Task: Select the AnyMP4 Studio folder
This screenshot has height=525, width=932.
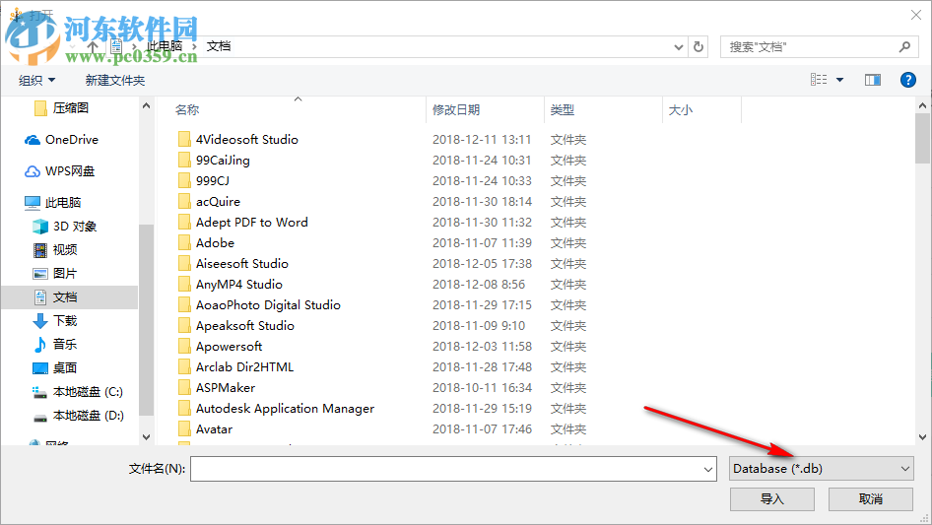Action: pos(239,285)
